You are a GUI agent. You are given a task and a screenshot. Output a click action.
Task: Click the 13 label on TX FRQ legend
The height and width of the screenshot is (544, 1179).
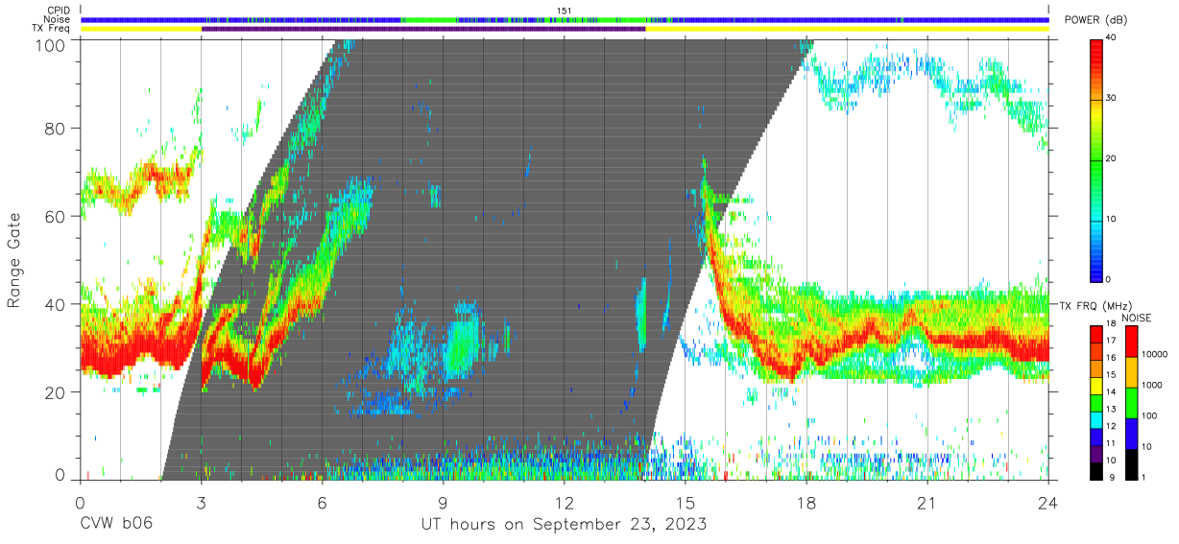[1111, 409]
